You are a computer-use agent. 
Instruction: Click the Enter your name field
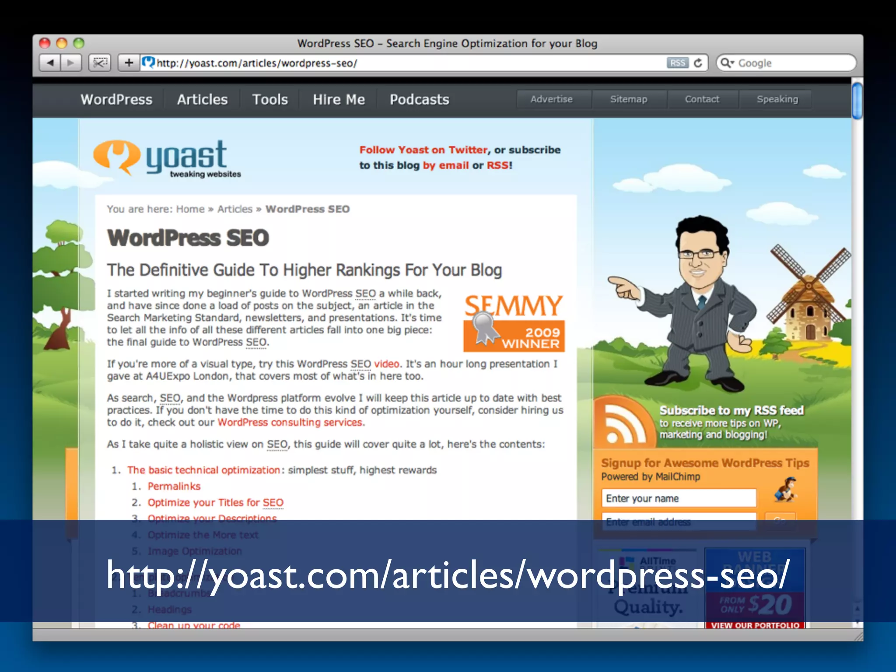tap(679, 498)
